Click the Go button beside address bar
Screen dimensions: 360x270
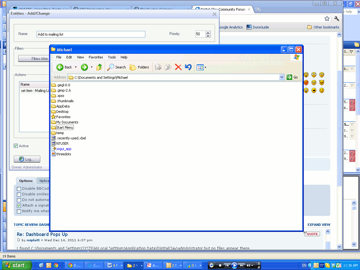coord(292,77)
